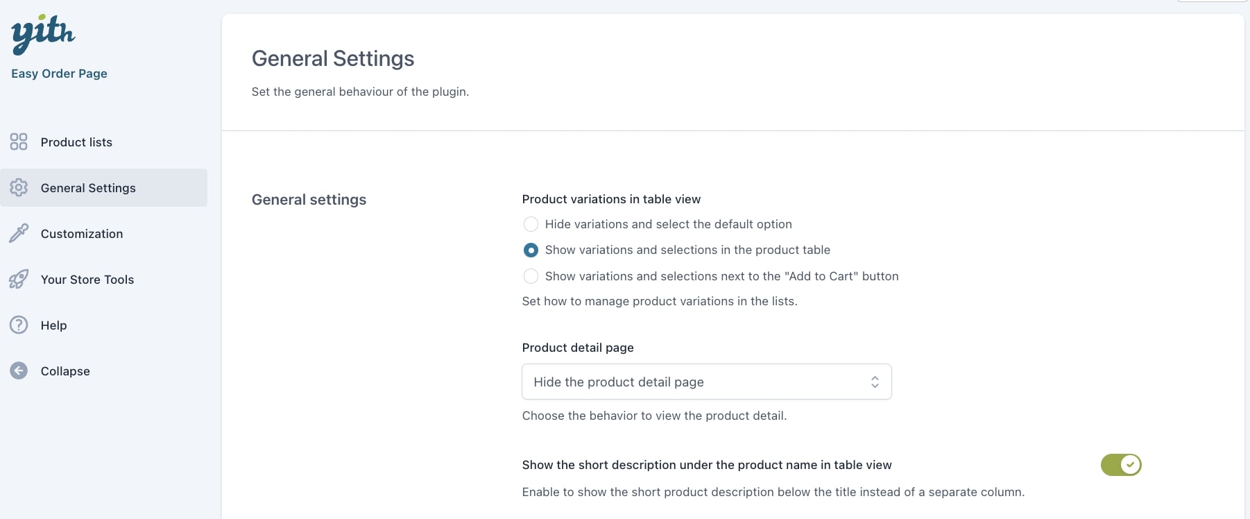Toggle short description under product name switch

click(x=1121, y=465)
